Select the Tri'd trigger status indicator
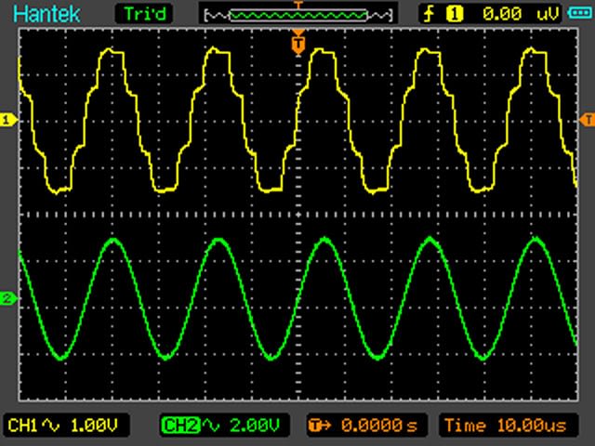Image resolution: width=595 pixels, height=446 pixels. 144,14
